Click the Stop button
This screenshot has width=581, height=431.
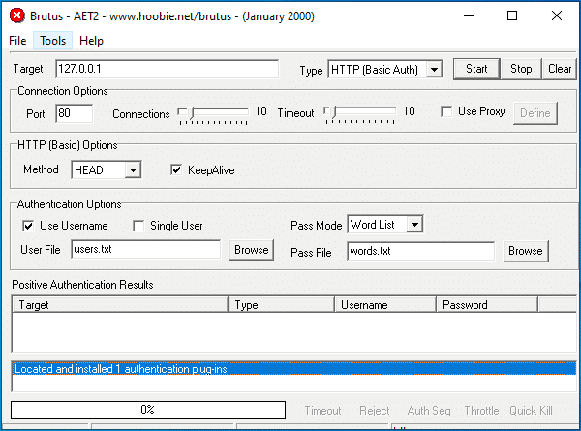(521, 69)
